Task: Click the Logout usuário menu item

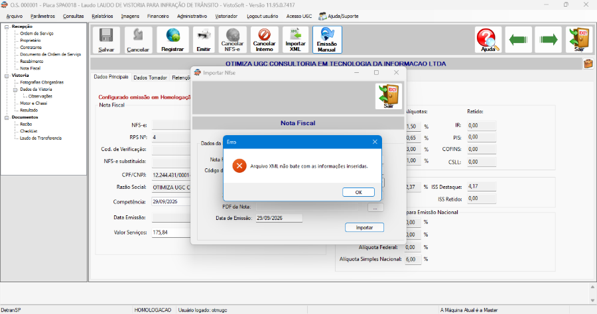Action: 262,16
